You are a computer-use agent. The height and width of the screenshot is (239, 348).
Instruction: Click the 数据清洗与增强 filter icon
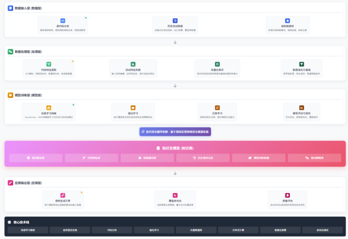coord(302,64)
